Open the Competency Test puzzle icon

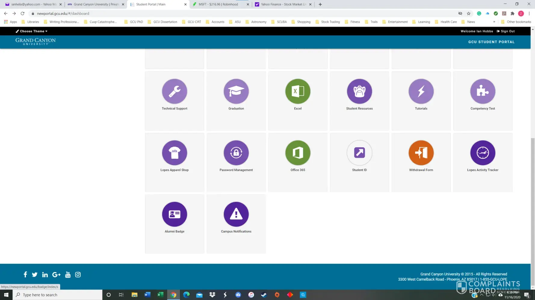[x=483, y=91]
